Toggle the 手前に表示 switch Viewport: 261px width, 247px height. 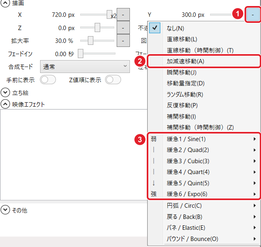tap(48, 80)
